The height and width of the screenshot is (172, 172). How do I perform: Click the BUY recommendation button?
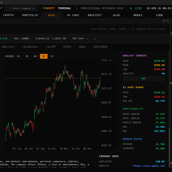144,79
